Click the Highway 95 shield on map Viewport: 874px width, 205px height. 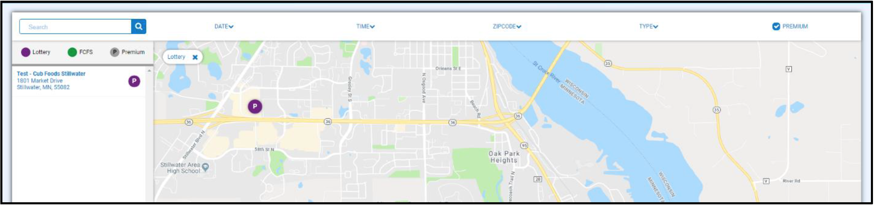tap(524, 145)
